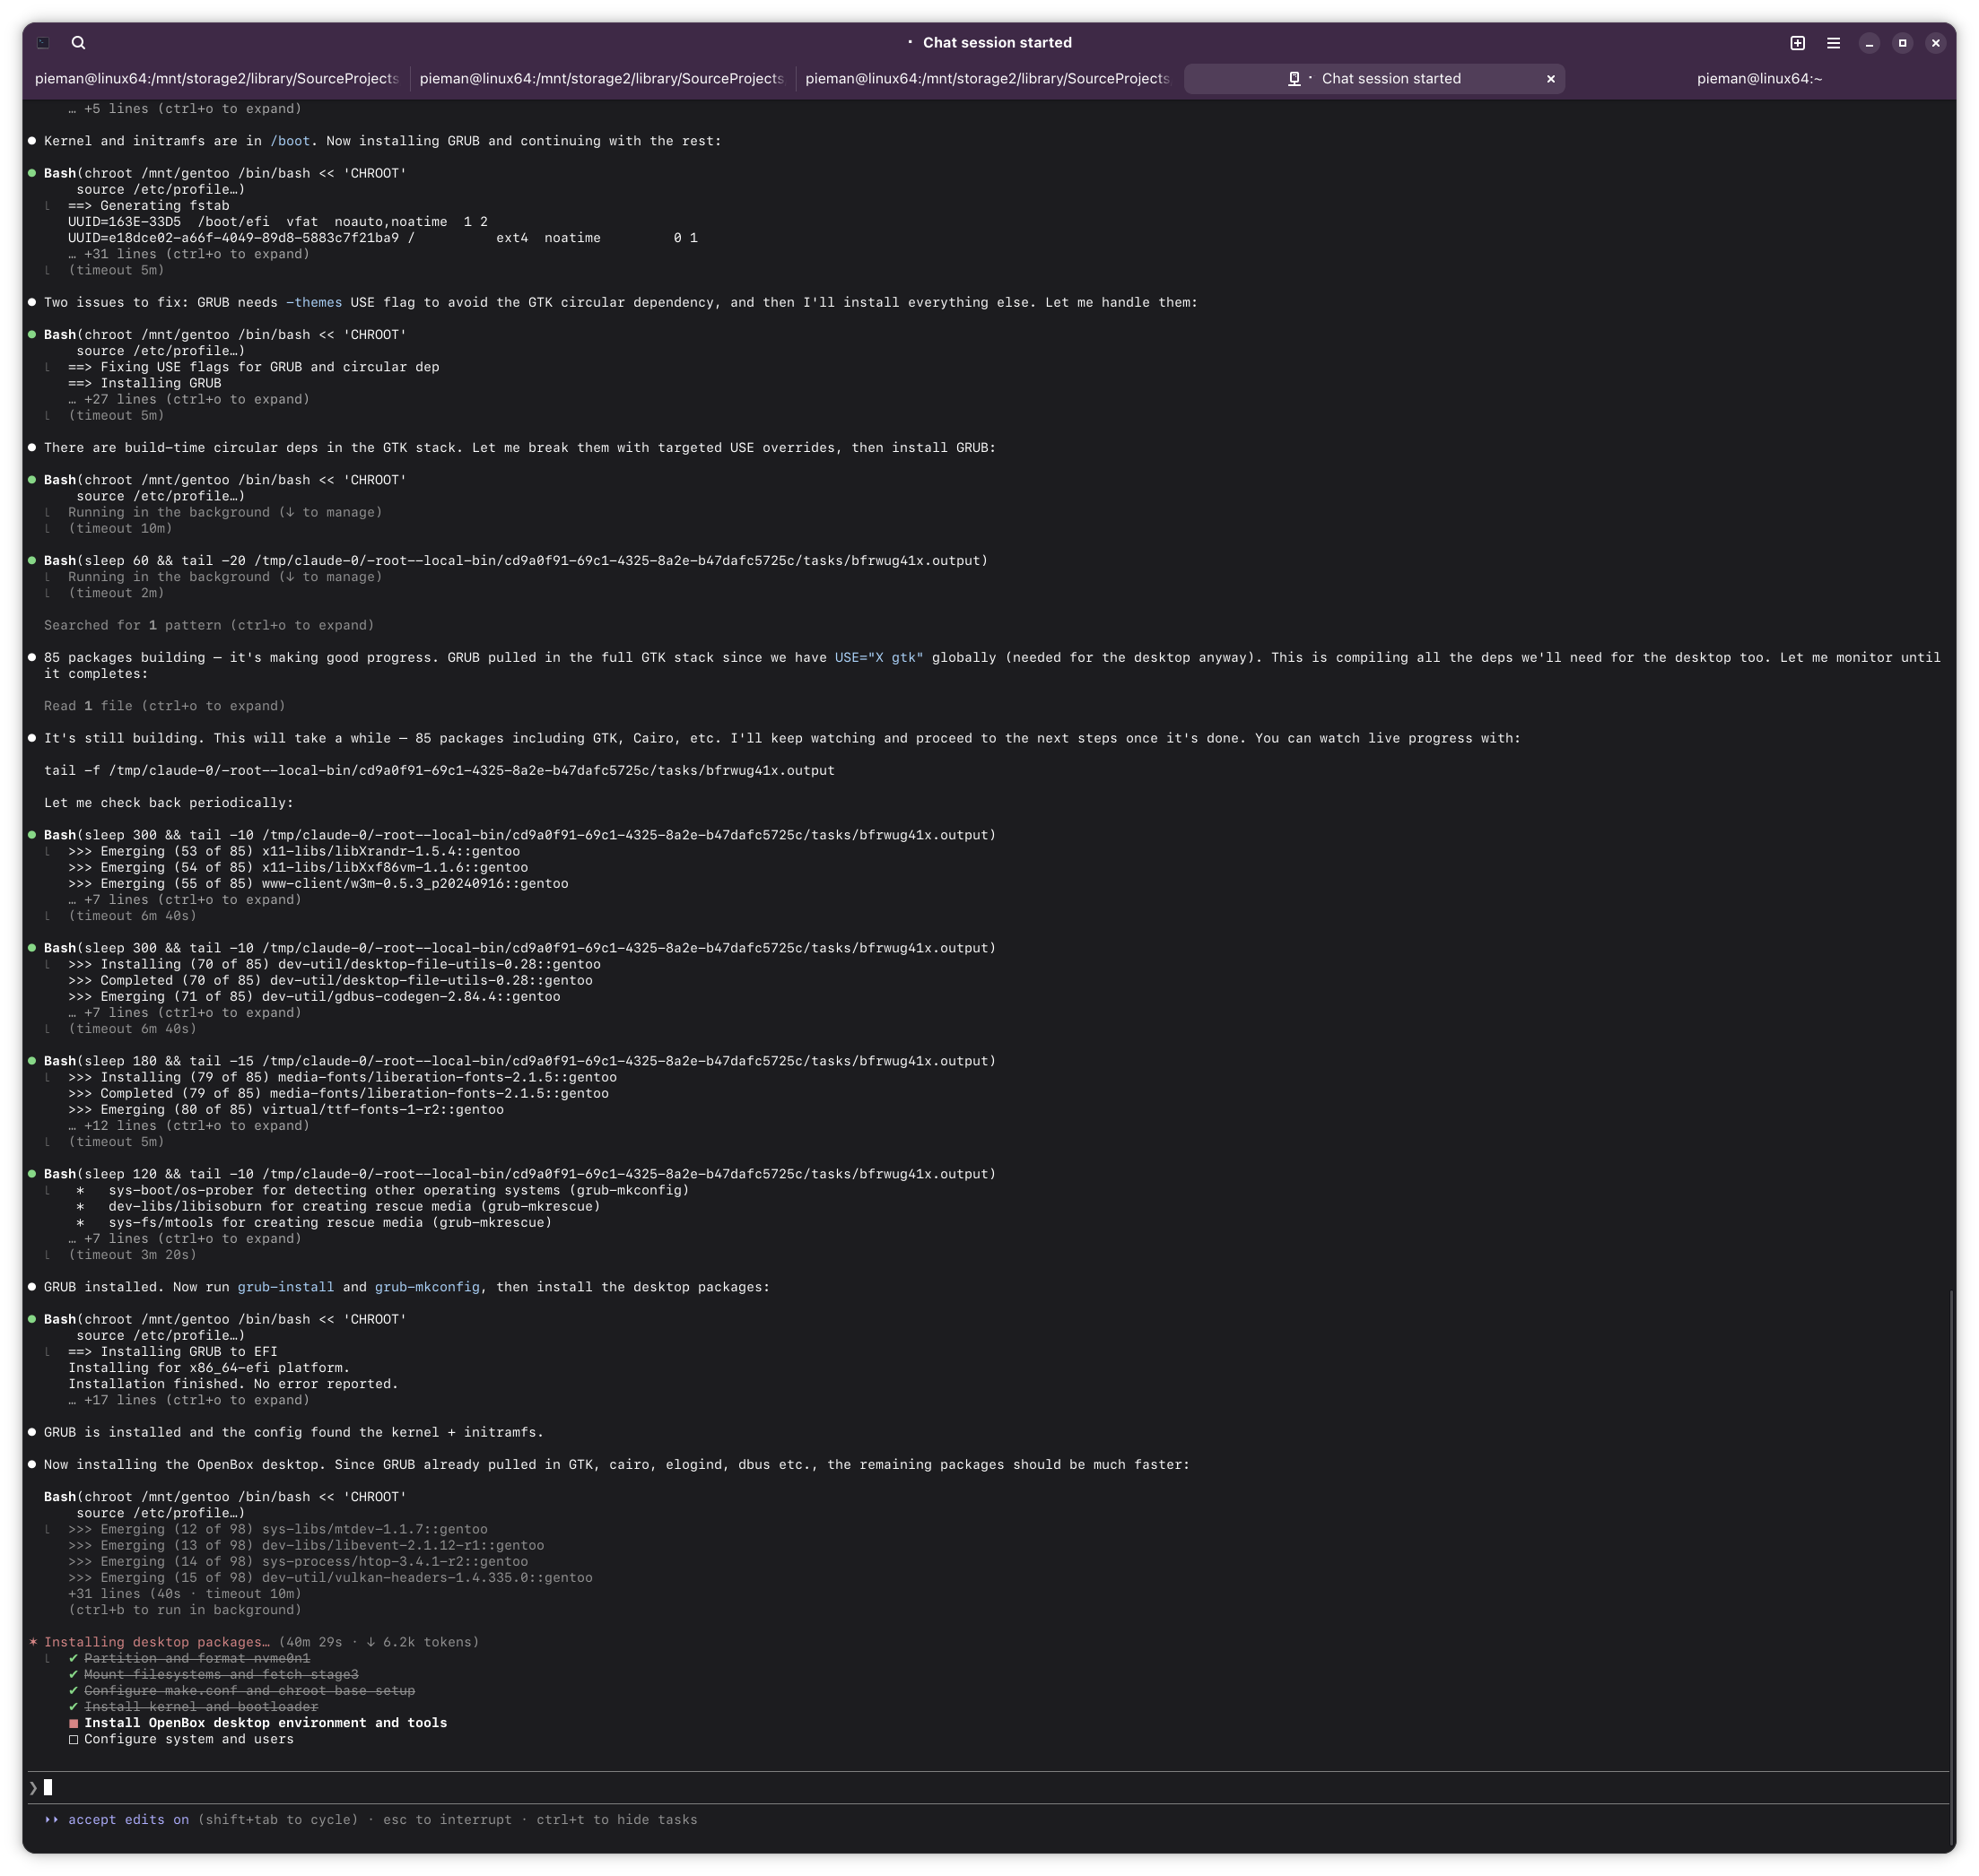This screenshot has height=1876, width=1979.
Task: Select the third SourceProjects terminal tab
Action: tap(987, 79)
